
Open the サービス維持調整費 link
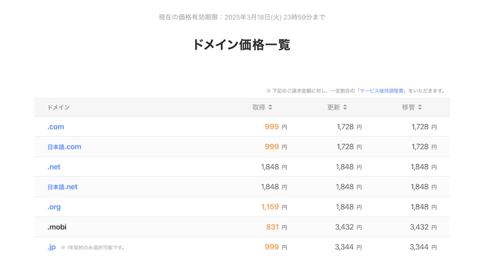click(x=381, y=91)
